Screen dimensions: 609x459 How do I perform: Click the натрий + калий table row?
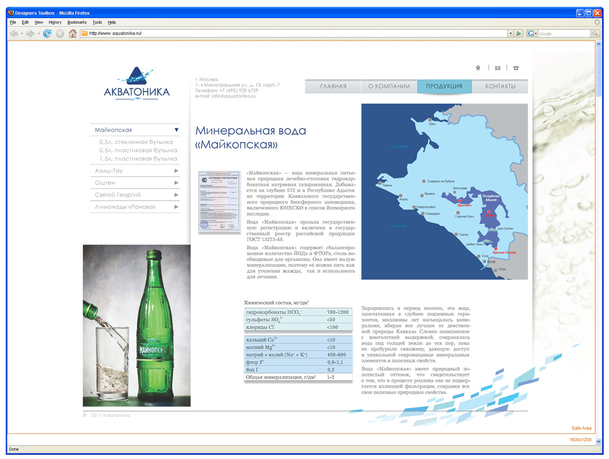(298, 355)
